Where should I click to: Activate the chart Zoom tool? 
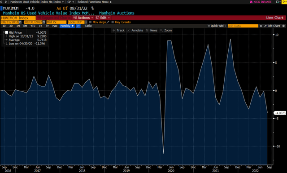pyautogui.click(x=166, y=31)
